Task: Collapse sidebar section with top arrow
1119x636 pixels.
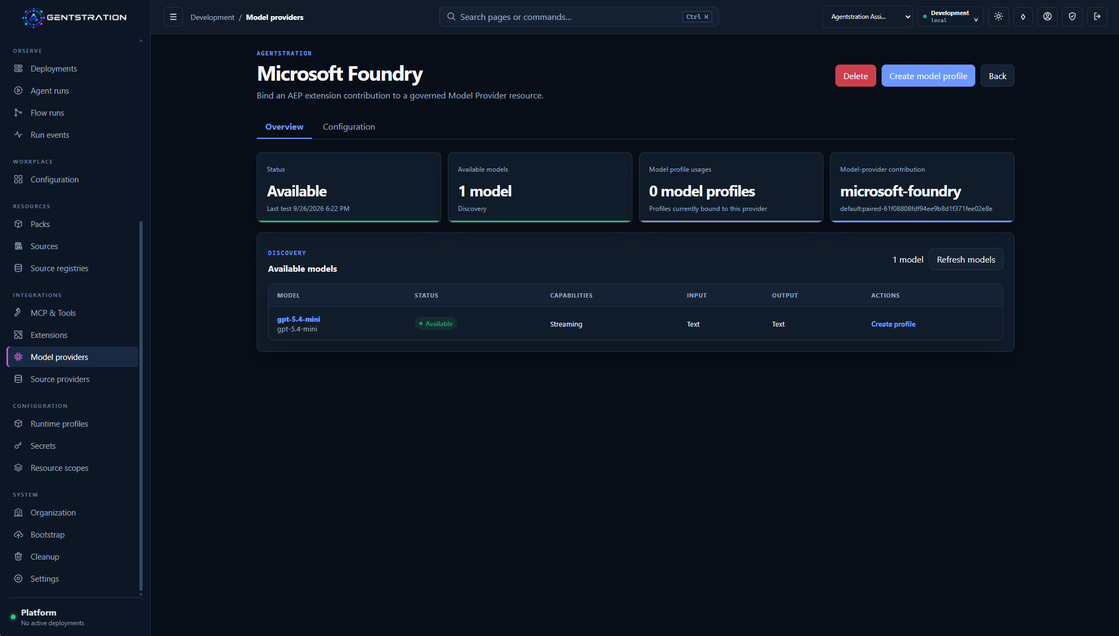Action: tap(141, 40)
